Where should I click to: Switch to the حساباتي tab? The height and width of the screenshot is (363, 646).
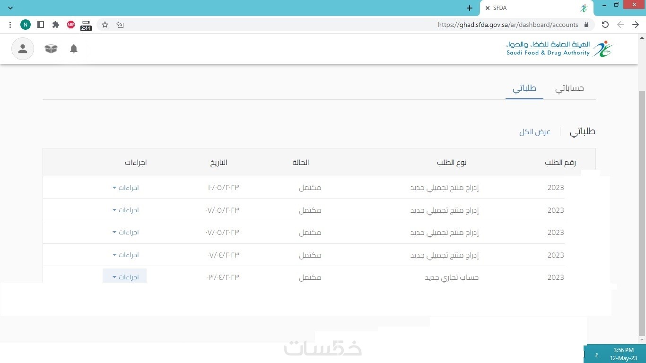(x=569, y=88)
